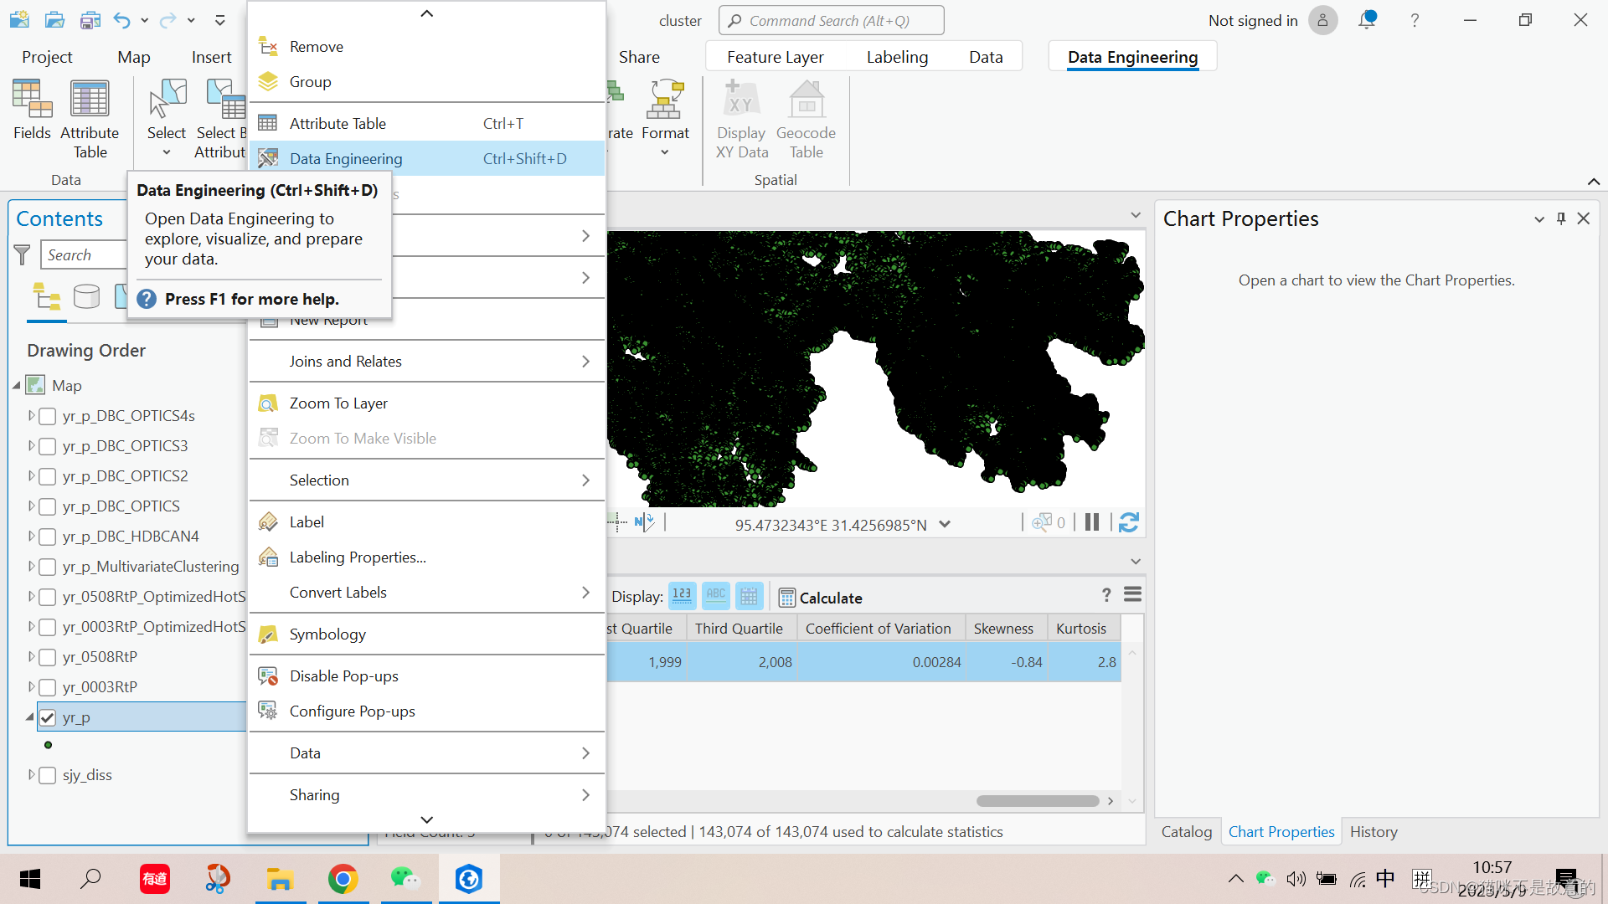
Task: Check the yr_p_DBC_OPTICS4s layer visibility box
Action: click(48, 416)
